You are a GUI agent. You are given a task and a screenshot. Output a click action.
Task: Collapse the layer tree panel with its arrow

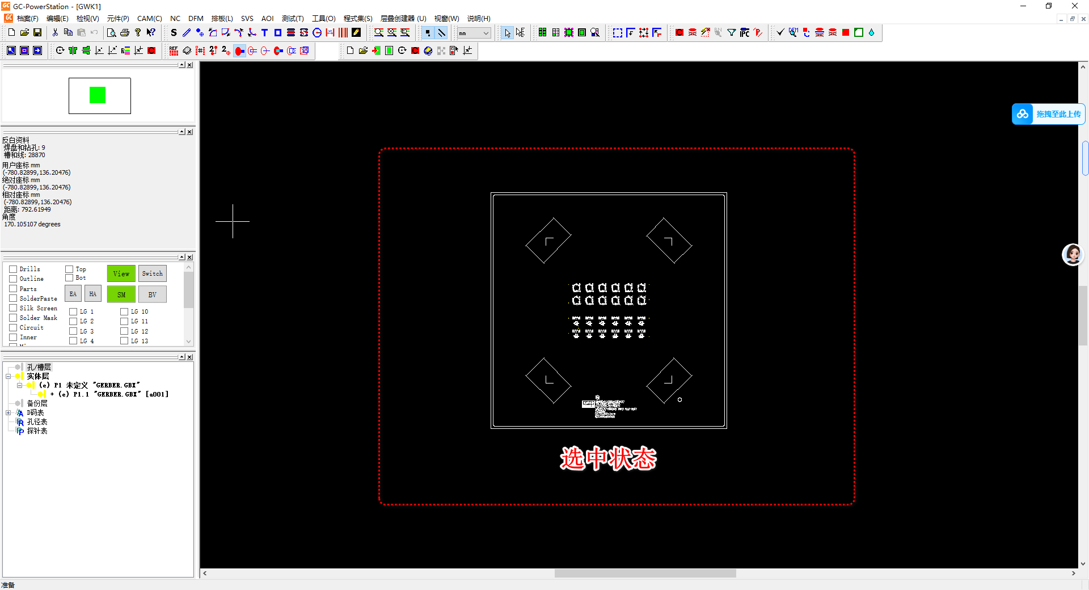coord(182,357)
